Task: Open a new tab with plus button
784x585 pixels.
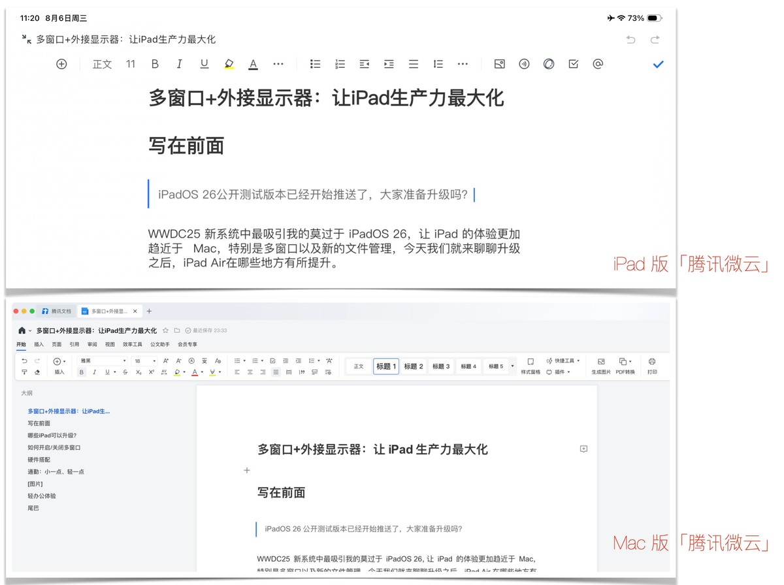Action: click(149, 311)
